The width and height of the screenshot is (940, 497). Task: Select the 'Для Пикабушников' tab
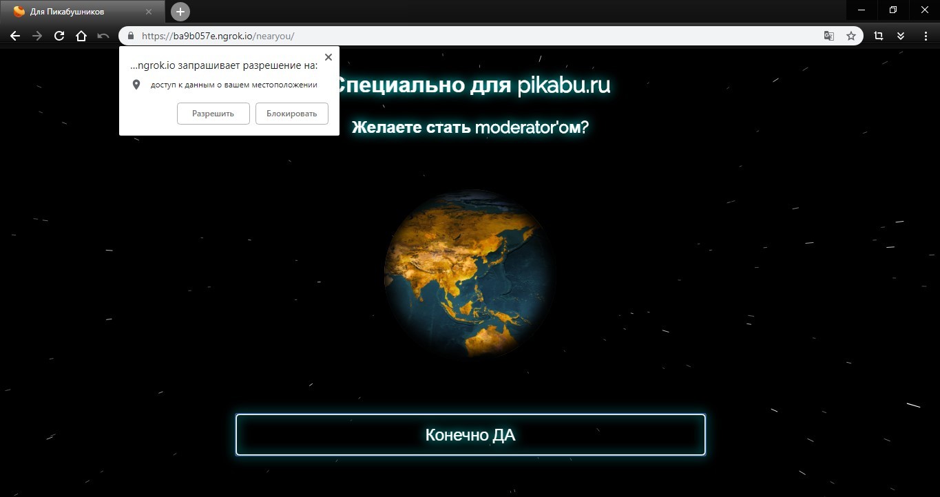coord(83,12)
